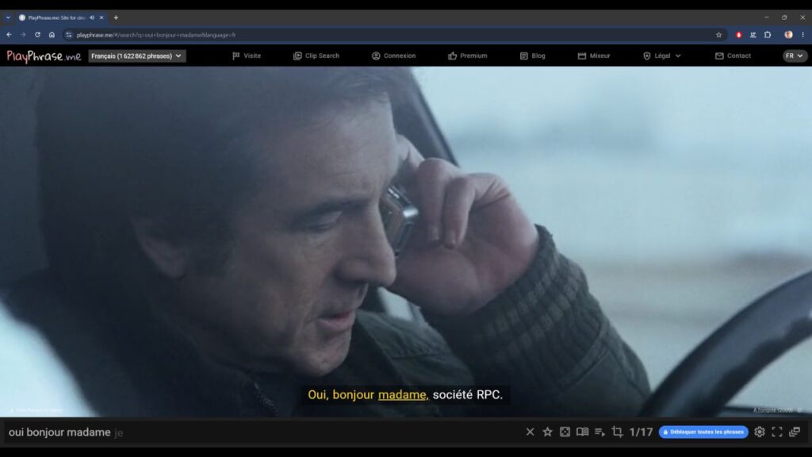
Task: Click the word bonjour in the subtitle
Action: click(x=353, y=395)
